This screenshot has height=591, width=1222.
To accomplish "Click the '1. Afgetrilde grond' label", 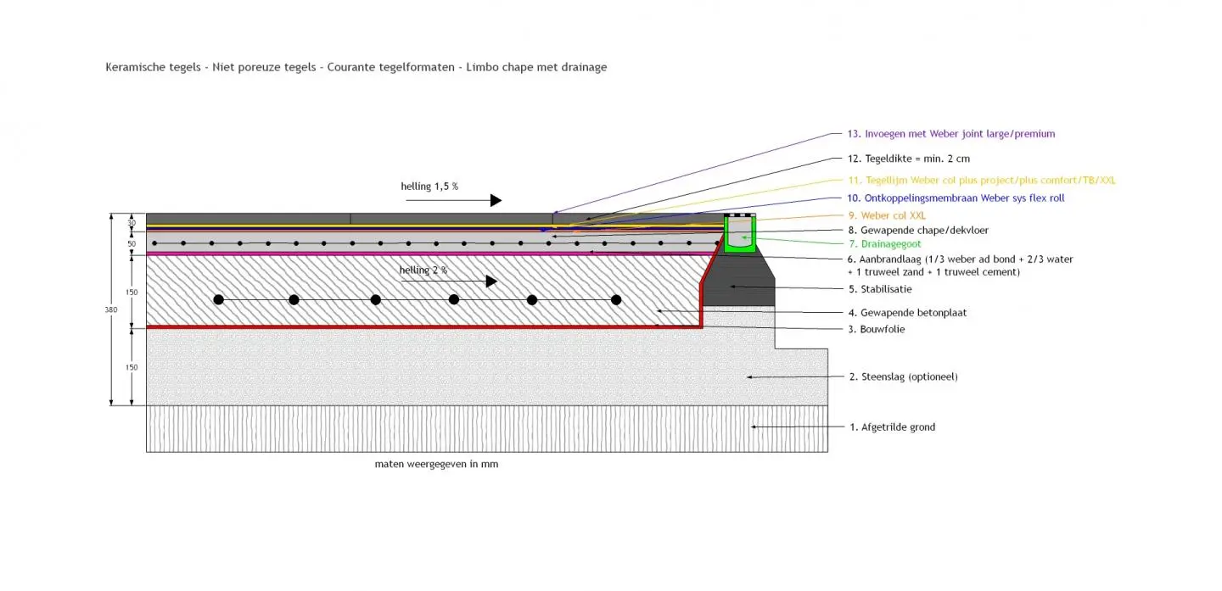I will pos(892,427).
